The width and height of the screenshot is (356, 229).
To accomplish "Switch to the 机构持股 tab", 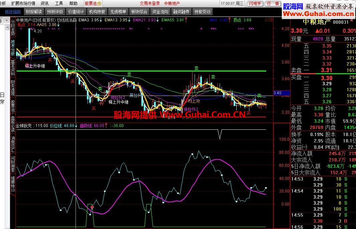I will click(x=97, y=12).
